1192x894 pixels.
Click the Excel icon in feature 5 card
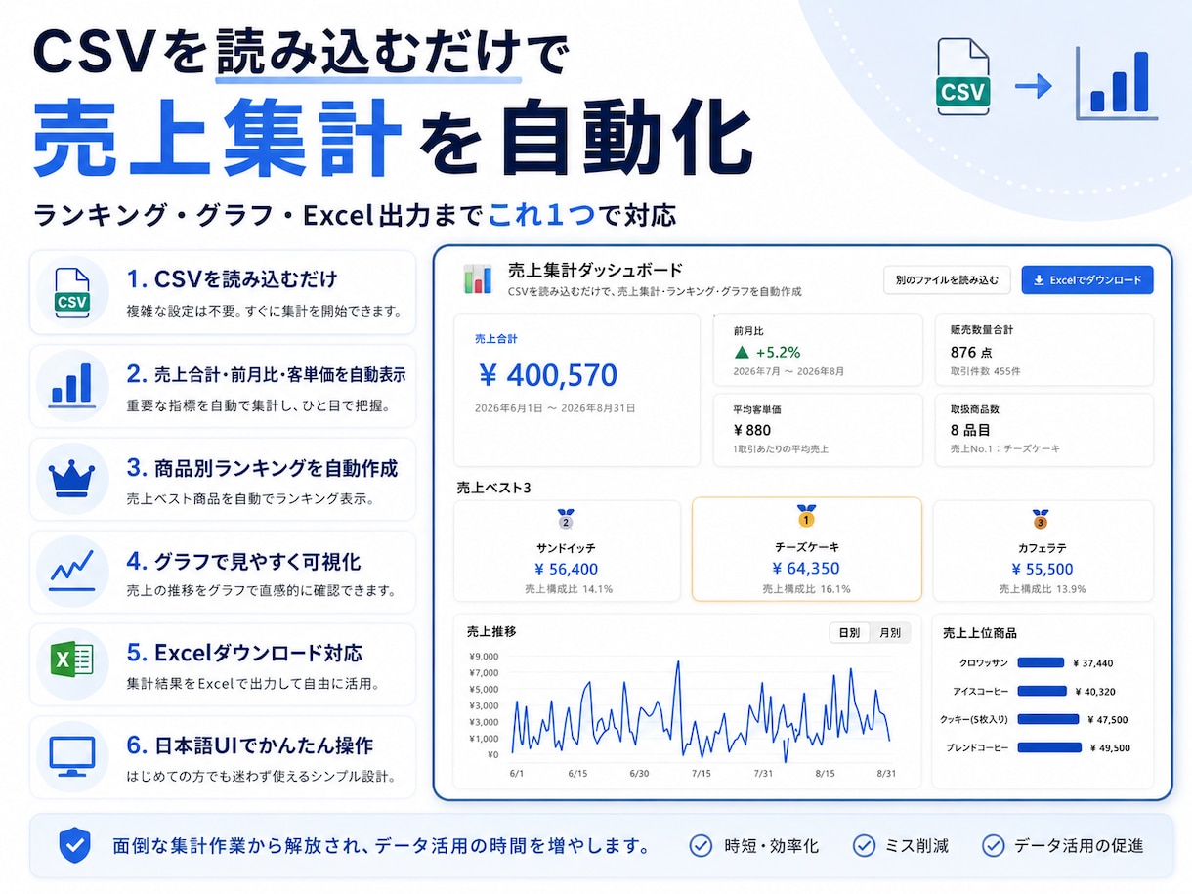click(x=72, y=661)
